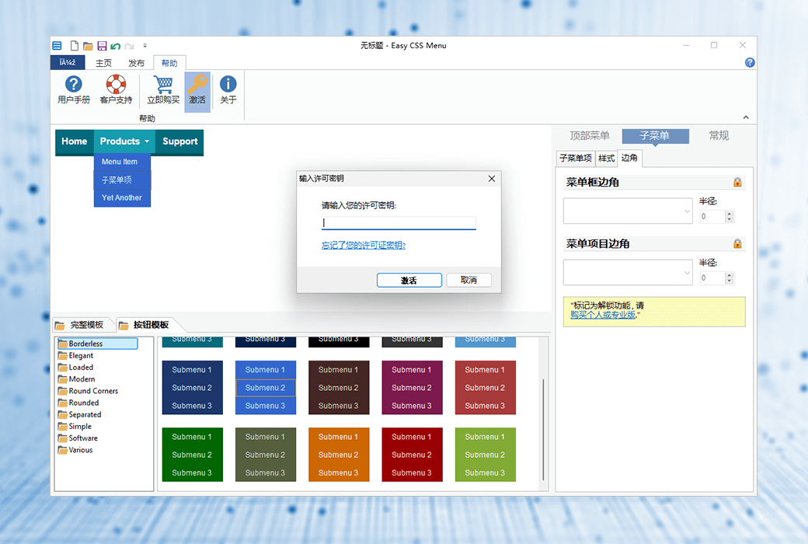Create a new file with the blank page icon

pyautogui.click(x=75, y=46)
